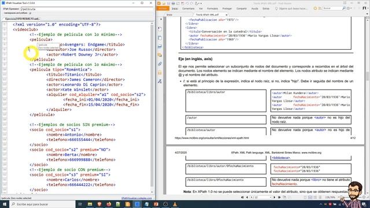Expand the Foxit navigation pane arrow
The image size is (370, 208).
(161, 19)
